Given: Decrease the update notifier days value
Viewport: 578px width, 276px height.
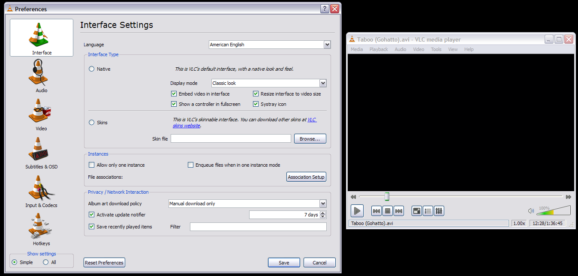Looking at the screenshot, I should click(x=323, y=217).
